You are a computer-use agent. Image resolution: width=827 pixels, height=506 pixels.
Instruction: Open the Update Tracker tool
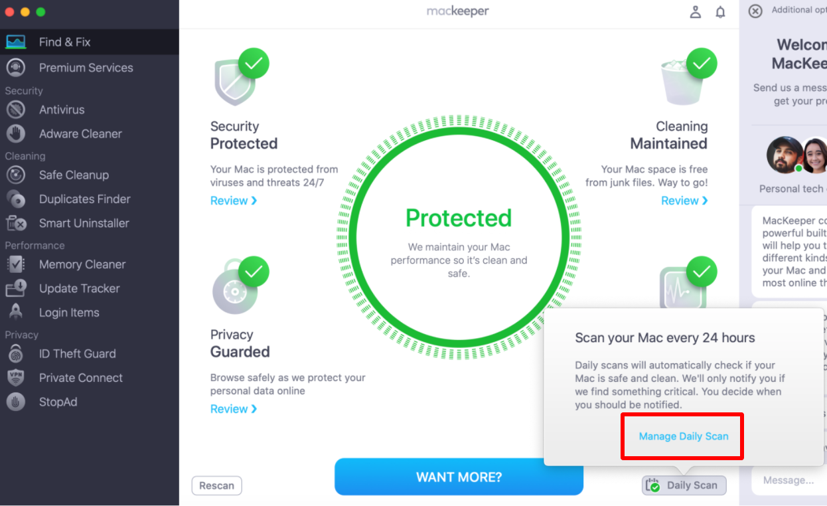point(90,288)
